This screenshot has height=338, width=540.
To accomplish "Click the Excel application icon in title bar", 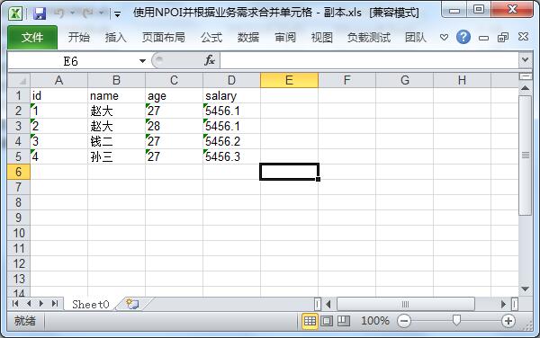I will 15,13.
